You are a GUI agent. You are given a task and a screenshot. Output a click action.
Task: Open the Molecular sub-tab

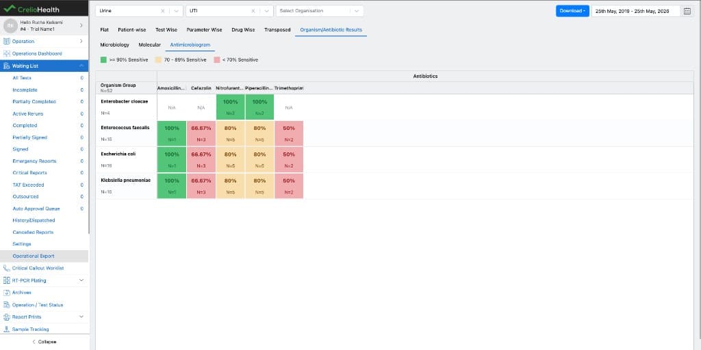149,45
